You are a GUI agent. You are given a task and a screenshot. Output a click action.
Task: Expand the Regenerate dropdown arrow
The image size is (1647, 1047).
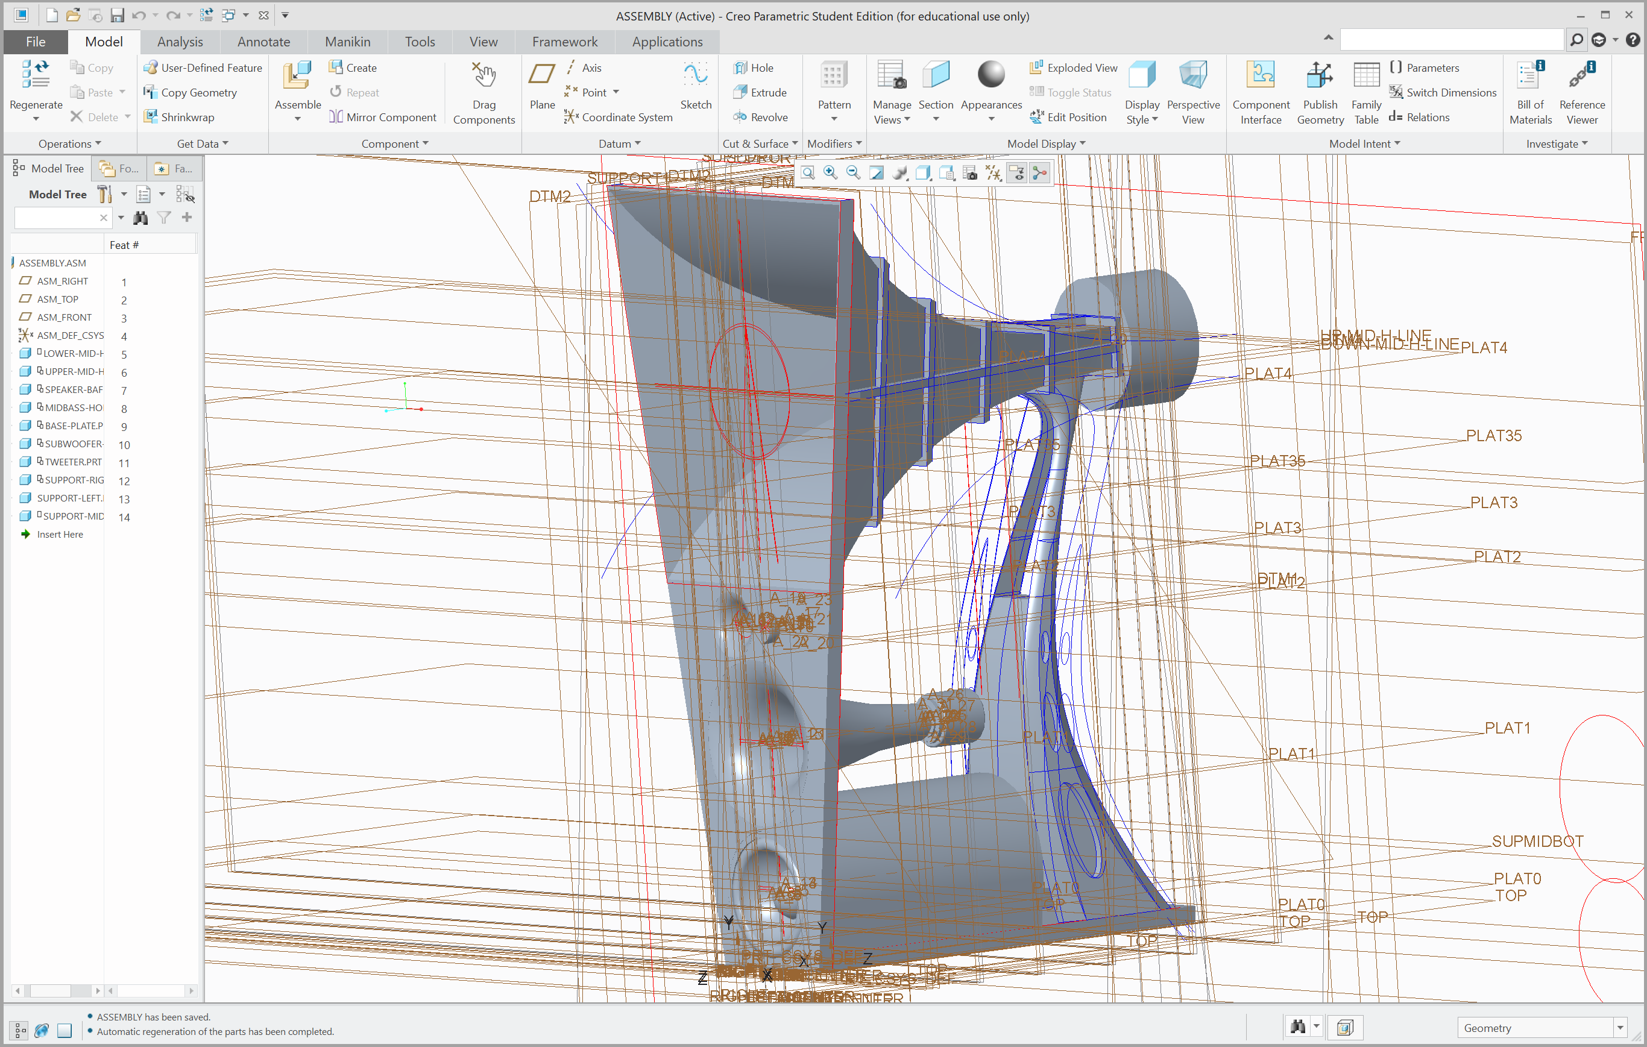[x=36, y=120]
